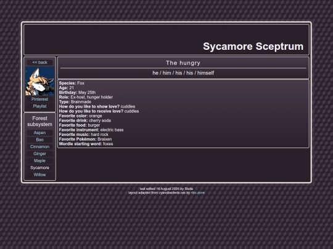Click the Forest subsystem heading

(x=39, y=121)
